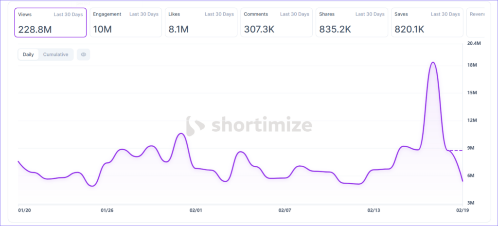Click the 02/01 date axis label

click(196, 211)
